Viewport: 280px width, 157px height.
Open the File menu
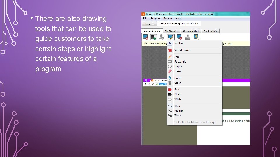click(145, 19)
